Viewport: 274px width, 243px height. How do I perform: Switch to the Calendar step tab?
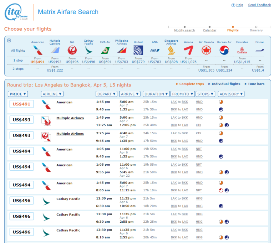[x=209, y=30]
